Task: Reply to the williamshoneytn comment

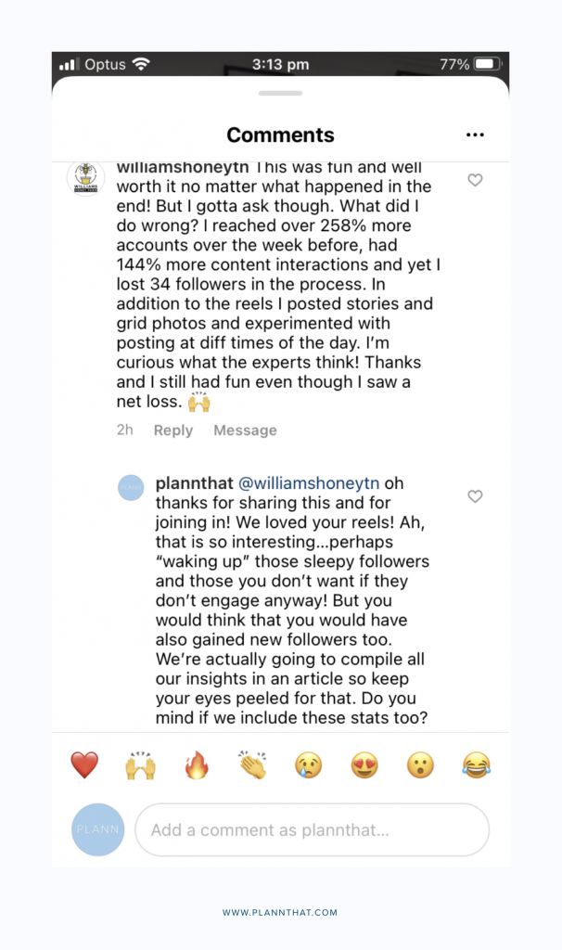Action: point(173,430)
